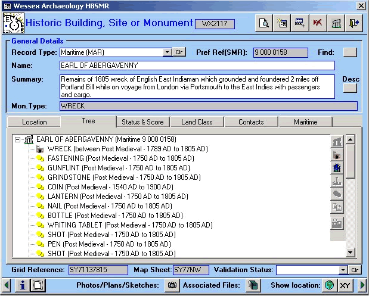Viewport: 369px width, 296px height.
Task: Clear Record Type with the Clr button
Action: [179, 52]
